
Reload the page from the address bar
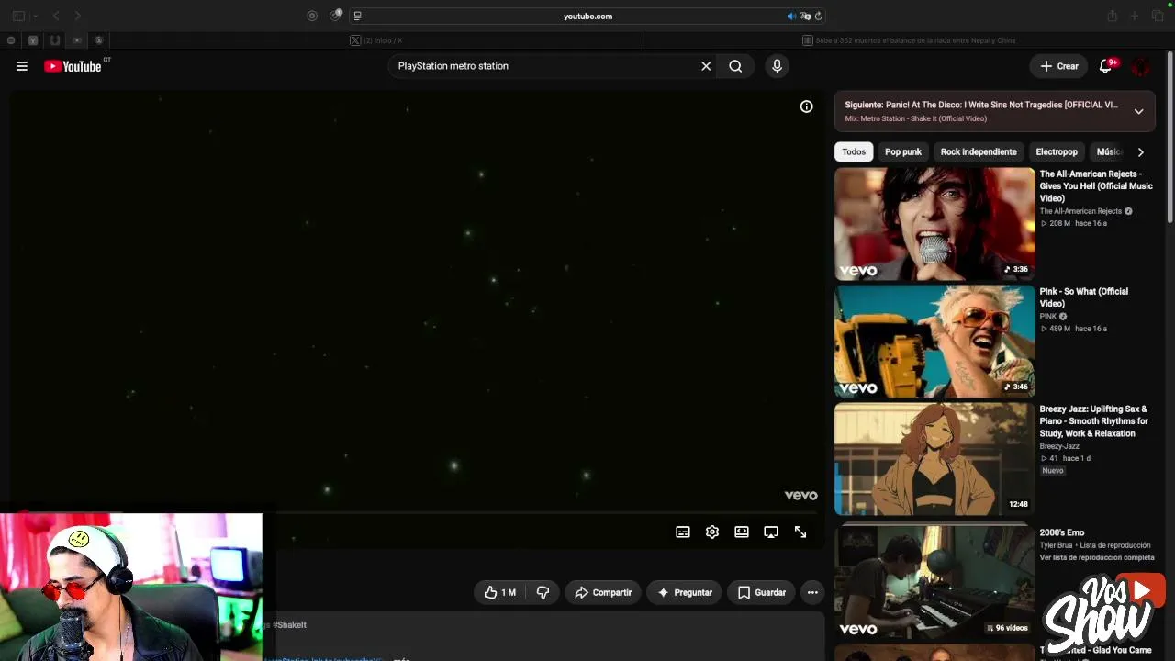818,16
